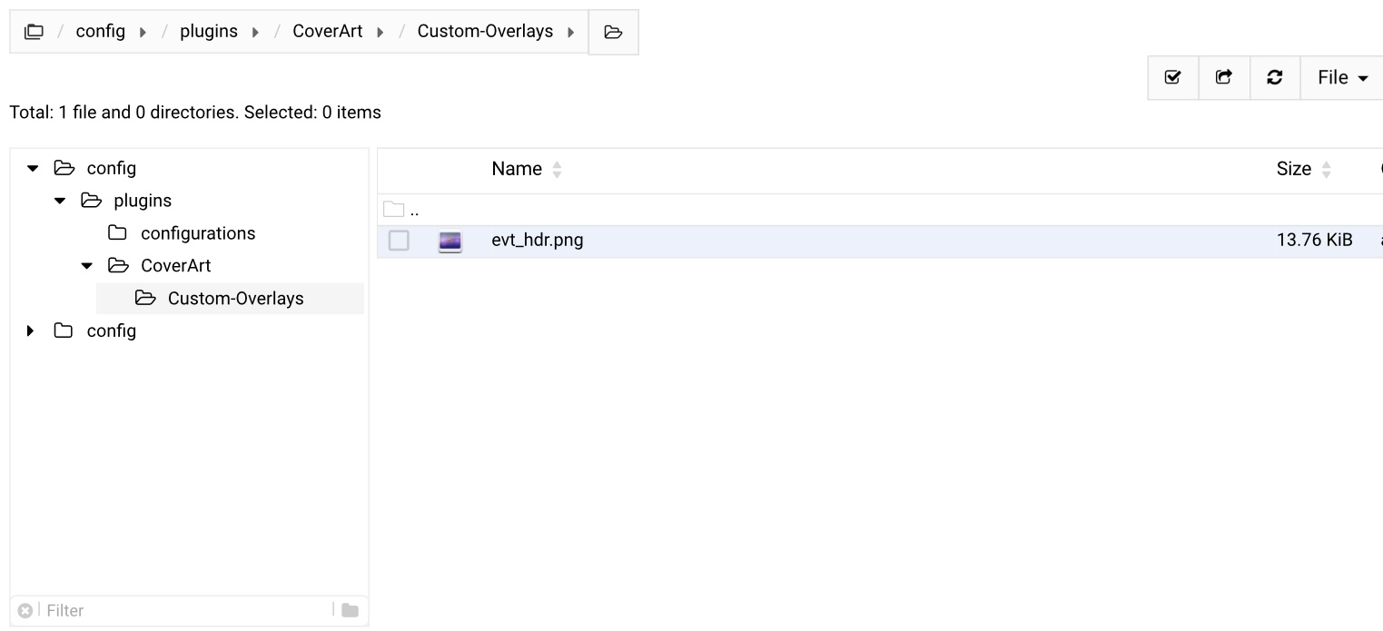This screenshot has height=631, width=1383.
Task: Click the folder icon beside the filter box
Action: [350, 611]
